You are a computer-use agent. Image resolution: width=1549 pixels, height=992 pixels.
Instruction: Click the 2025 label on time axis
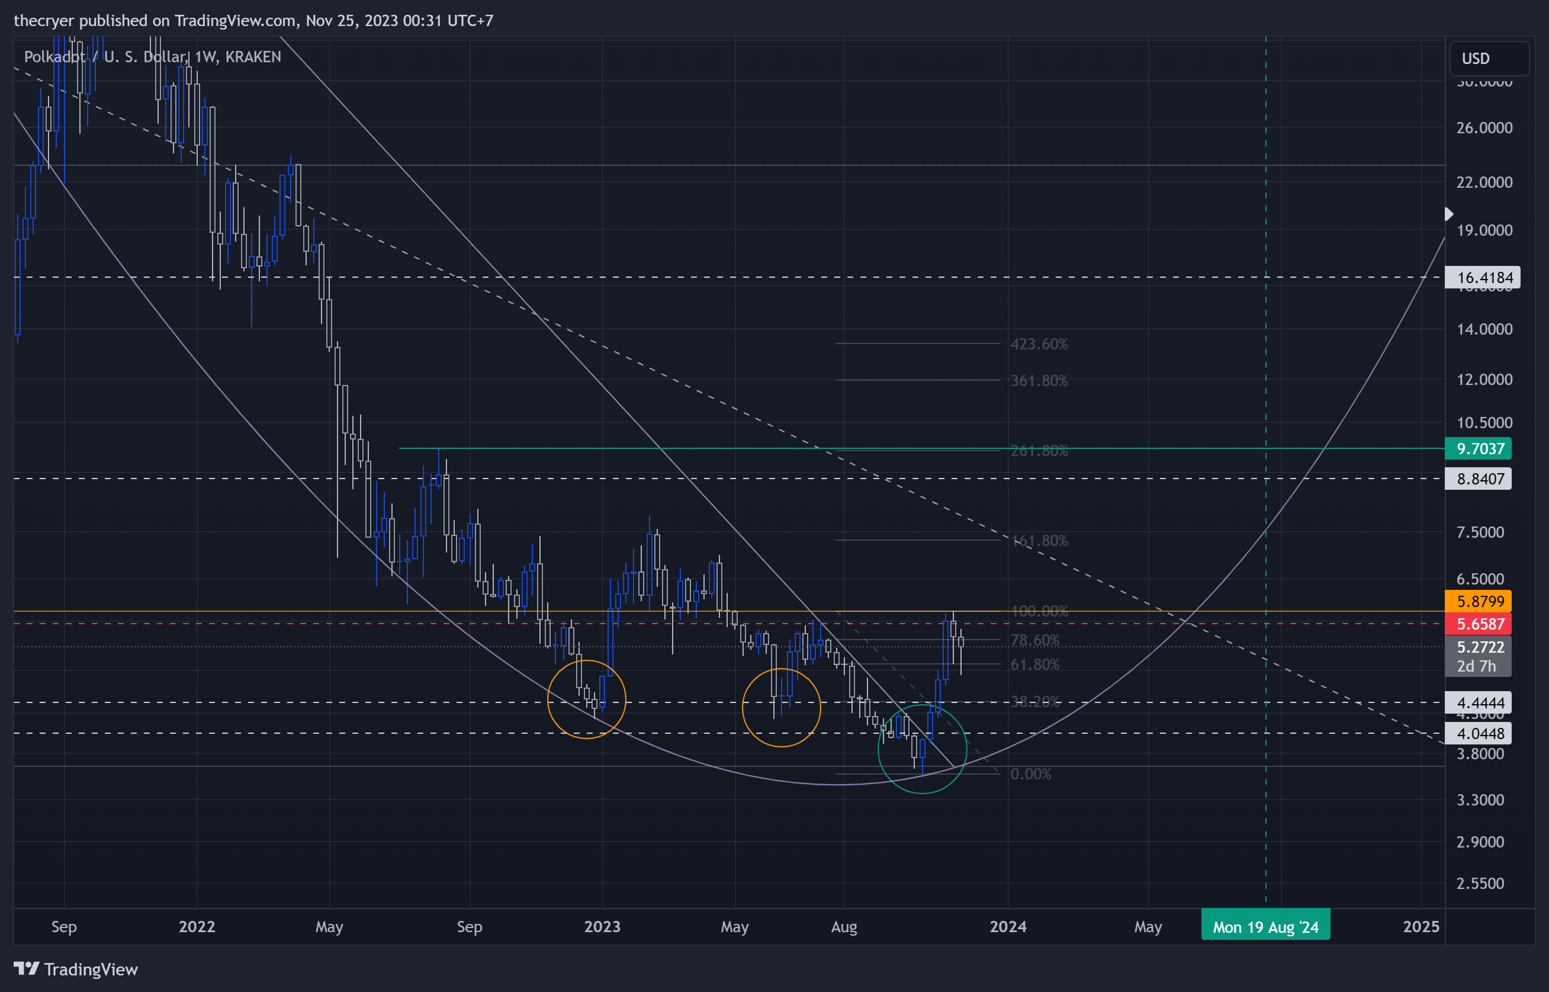click(1421, 926)
